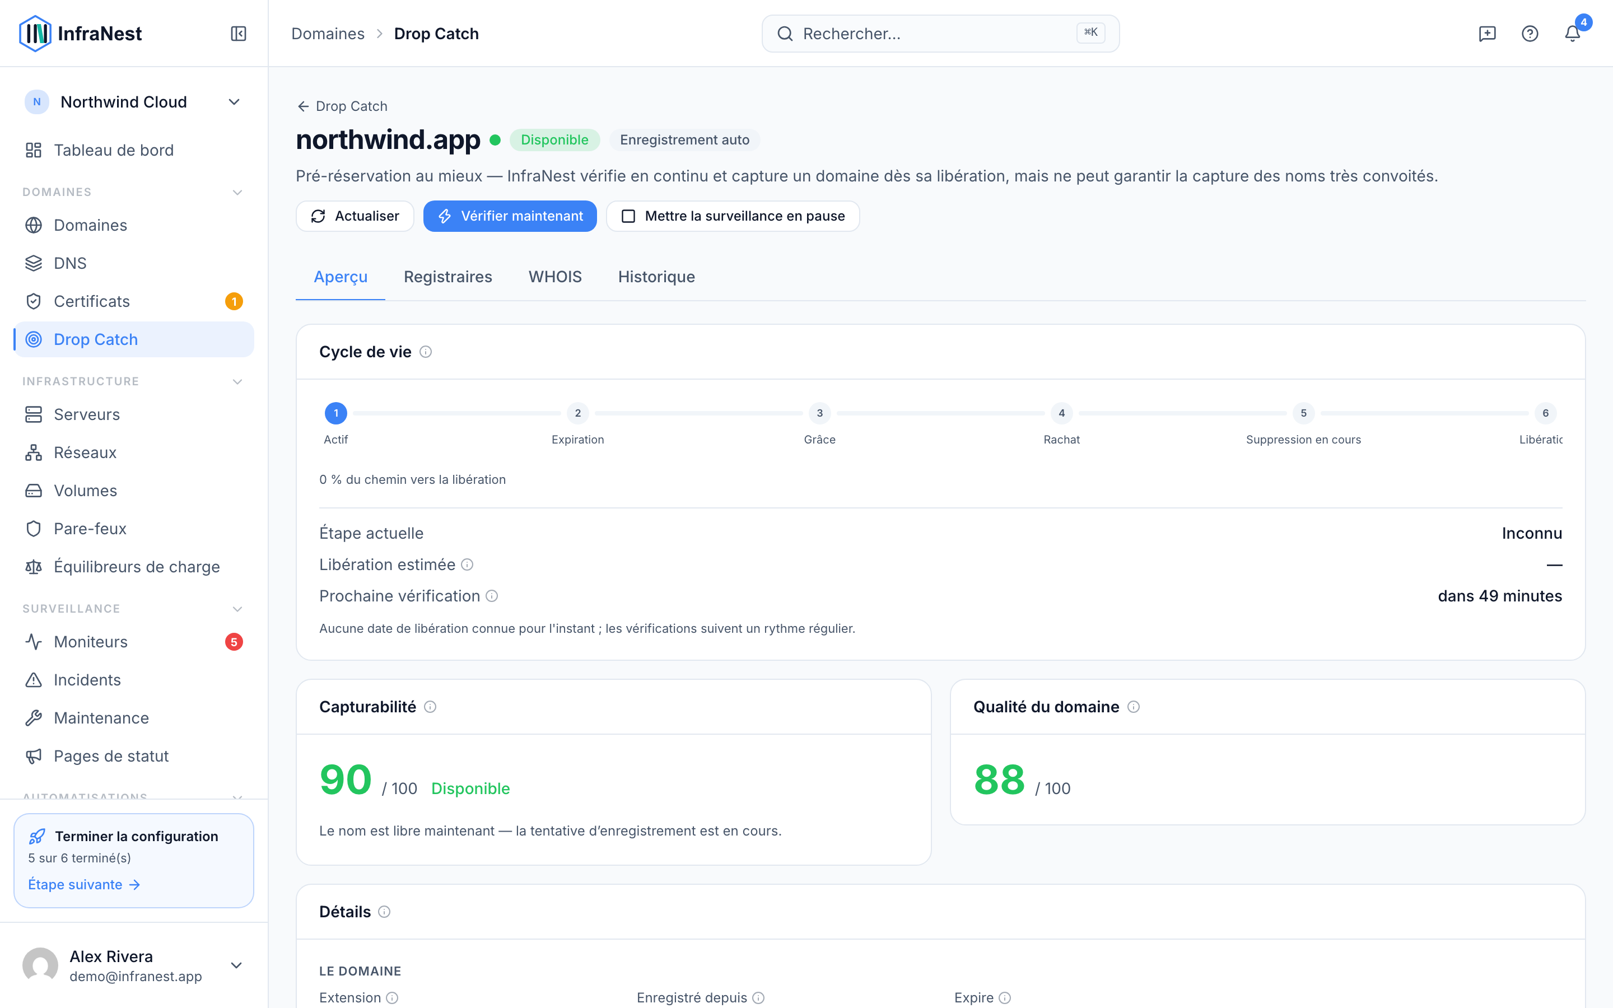
Task: Collapse the sidebar panel icon
Action: click(239, 34)
